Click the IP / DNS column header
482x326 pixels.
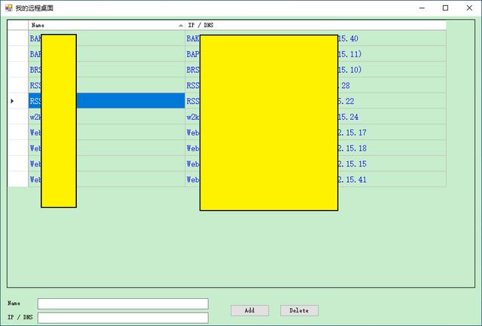[316, 25]
